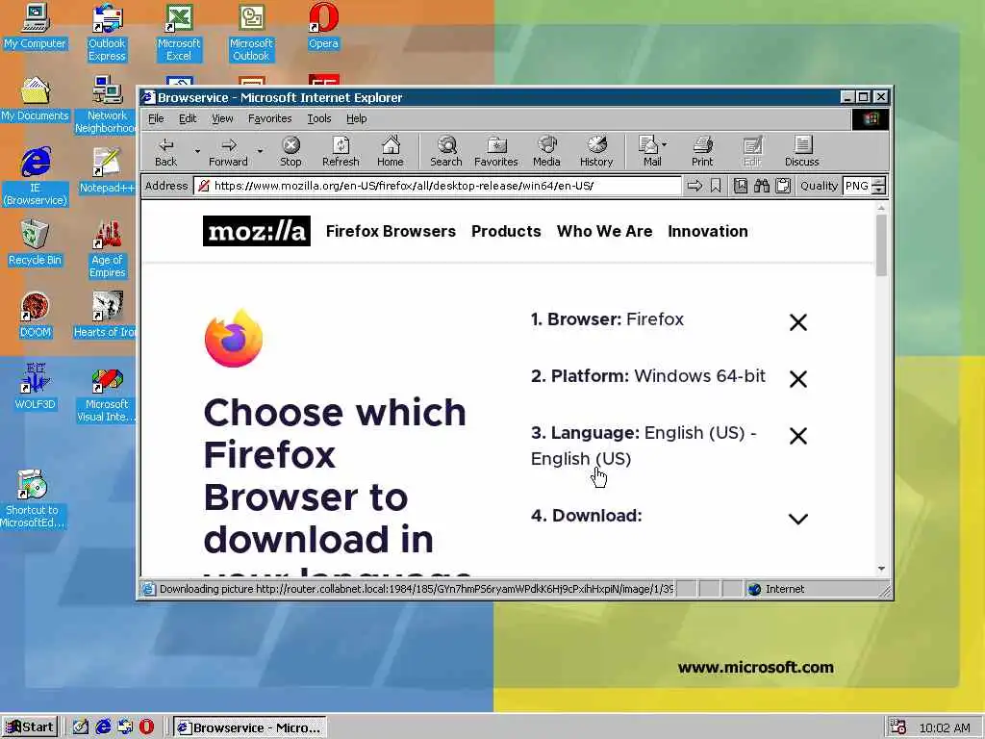
Task: Click the page scrollbar down arrow
Action: coord(881,569)
